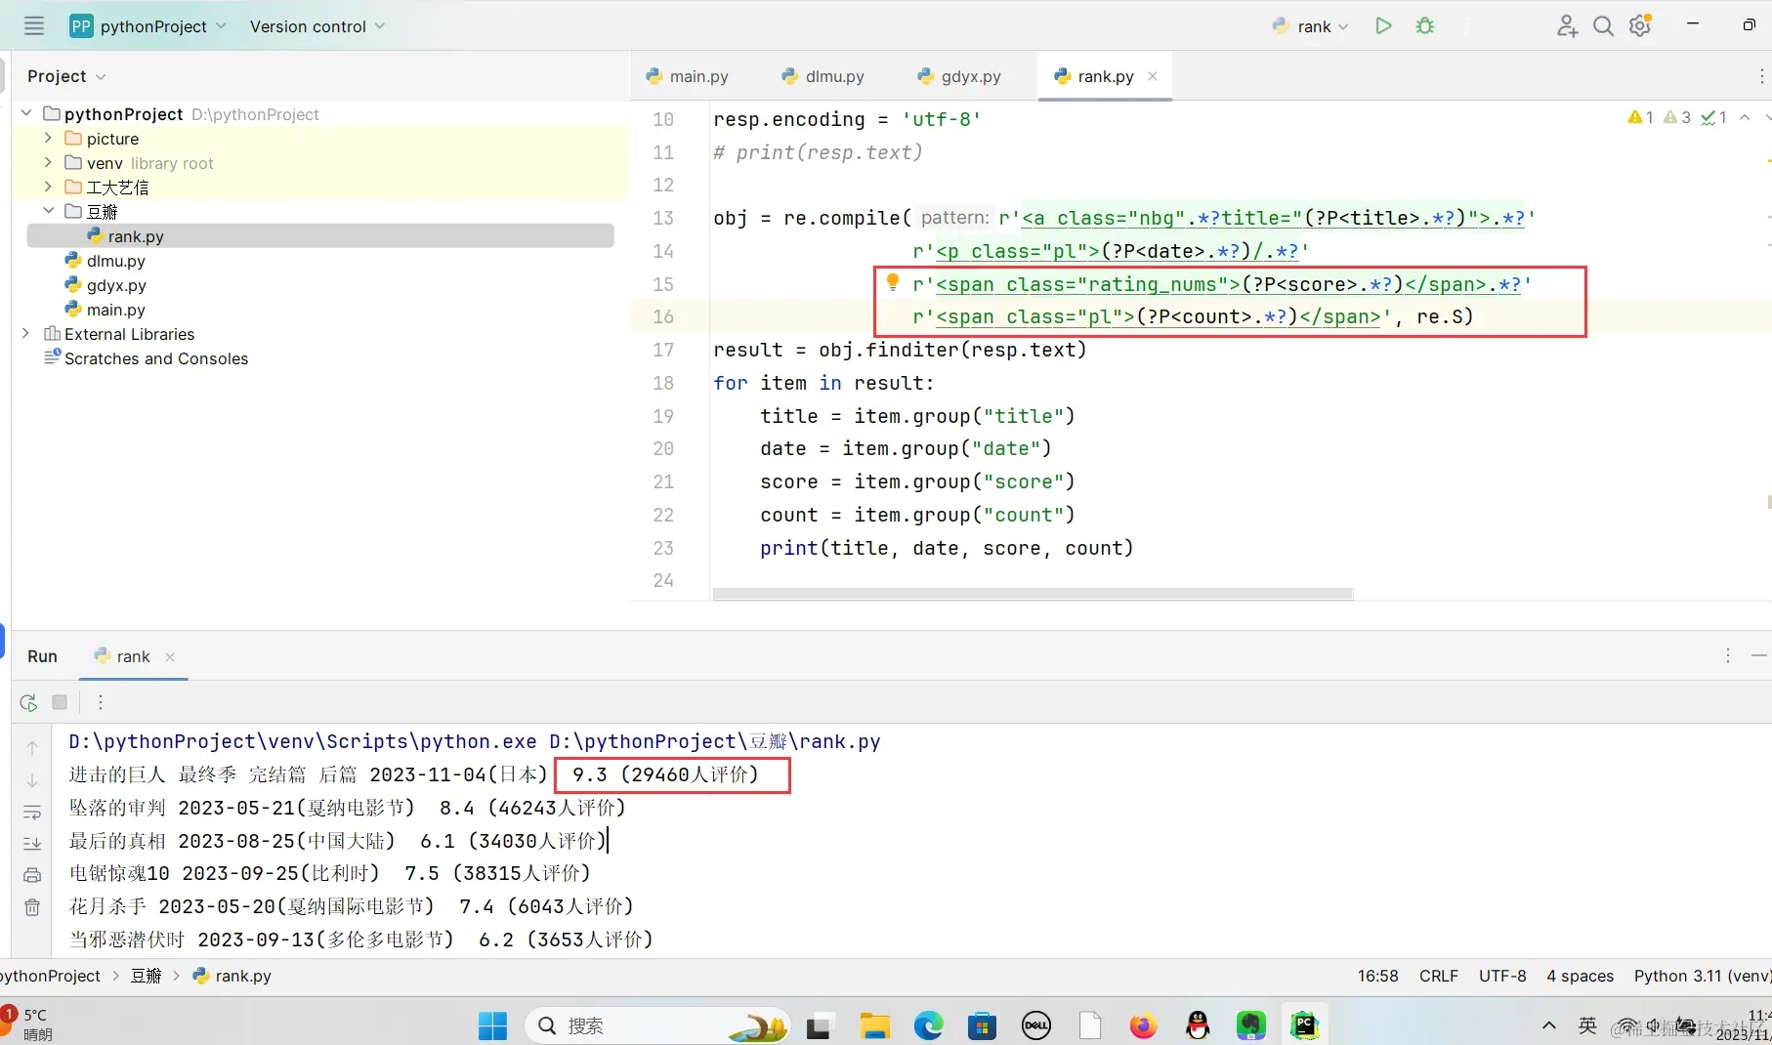Open Python 3.11 interpreter selector
1772x1045 pixels.
click(x=1702, y=976)
